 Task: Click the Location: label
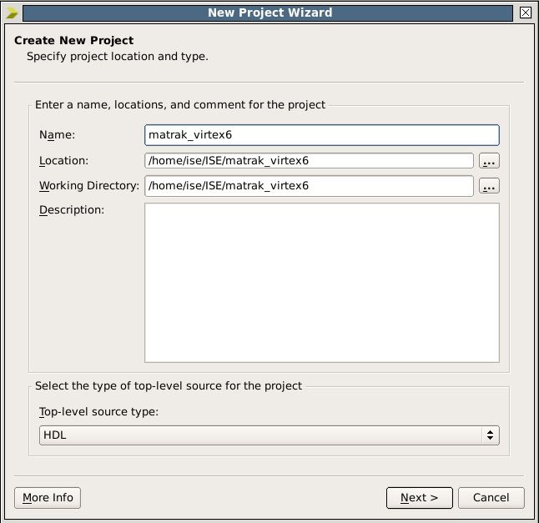(63, 161)
